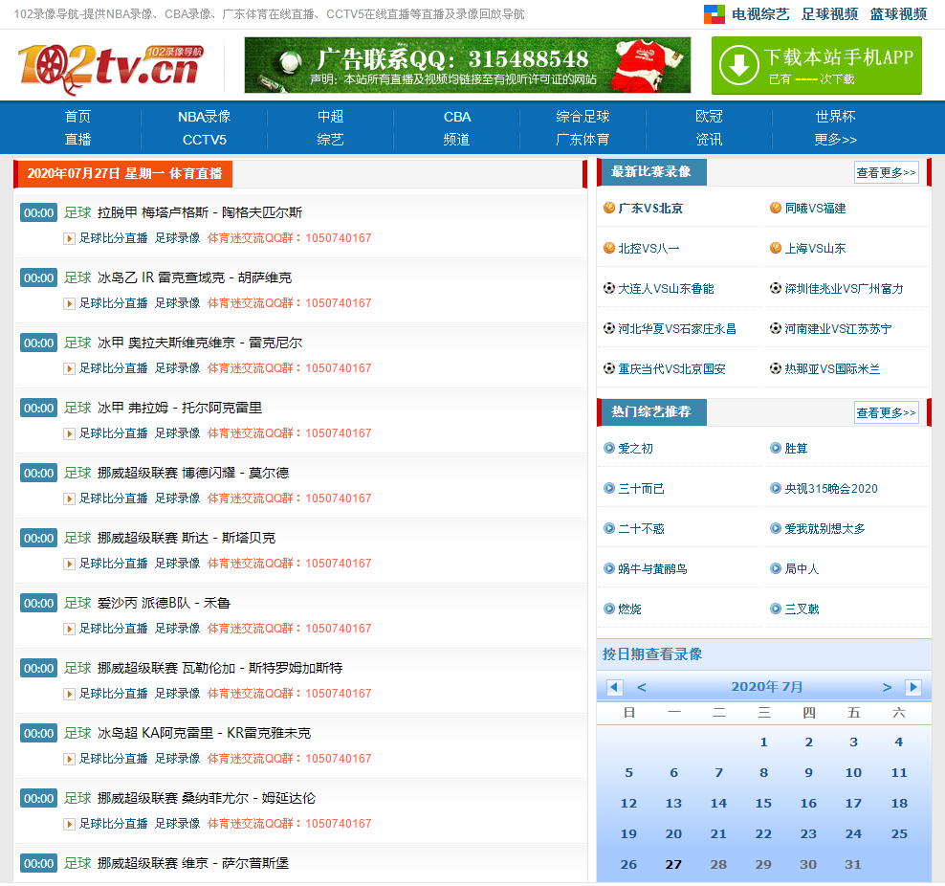This screenshot has width=945, height=886.
Task: Click the green download arrow icon
Action: (x=739, y=66)
